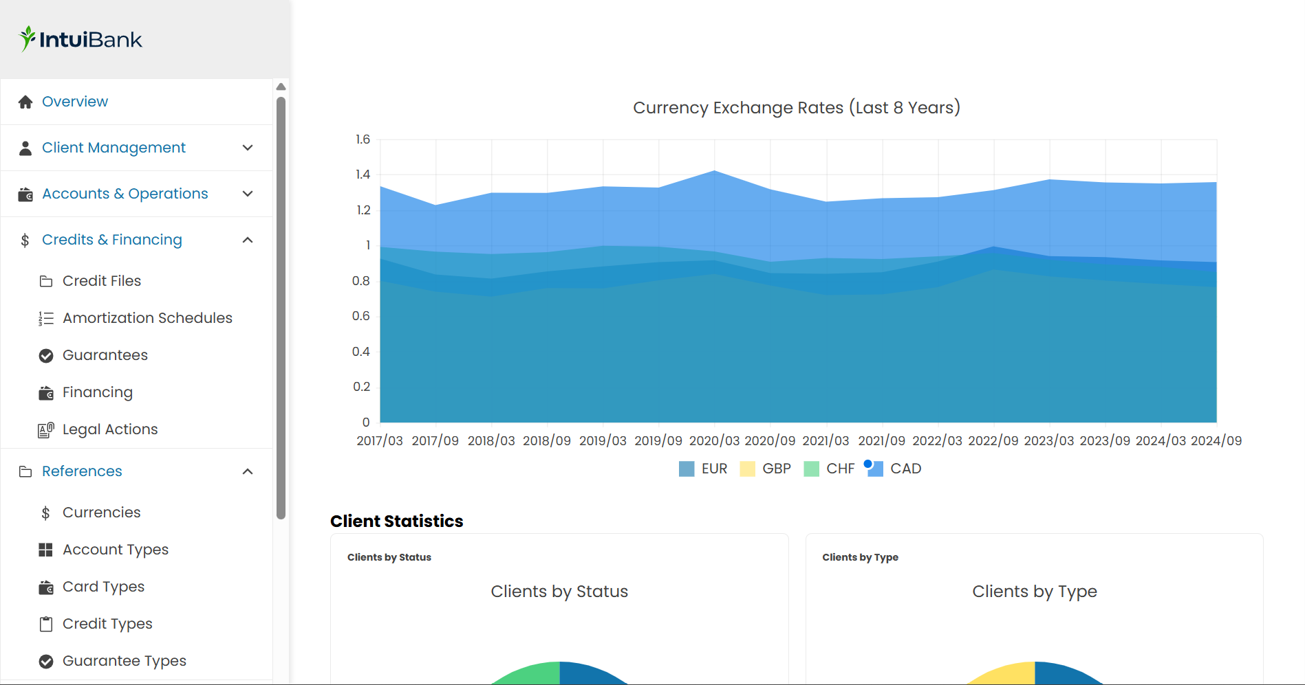Go to Account Types
The image size is (1305, 685).
tap(116, 550)
